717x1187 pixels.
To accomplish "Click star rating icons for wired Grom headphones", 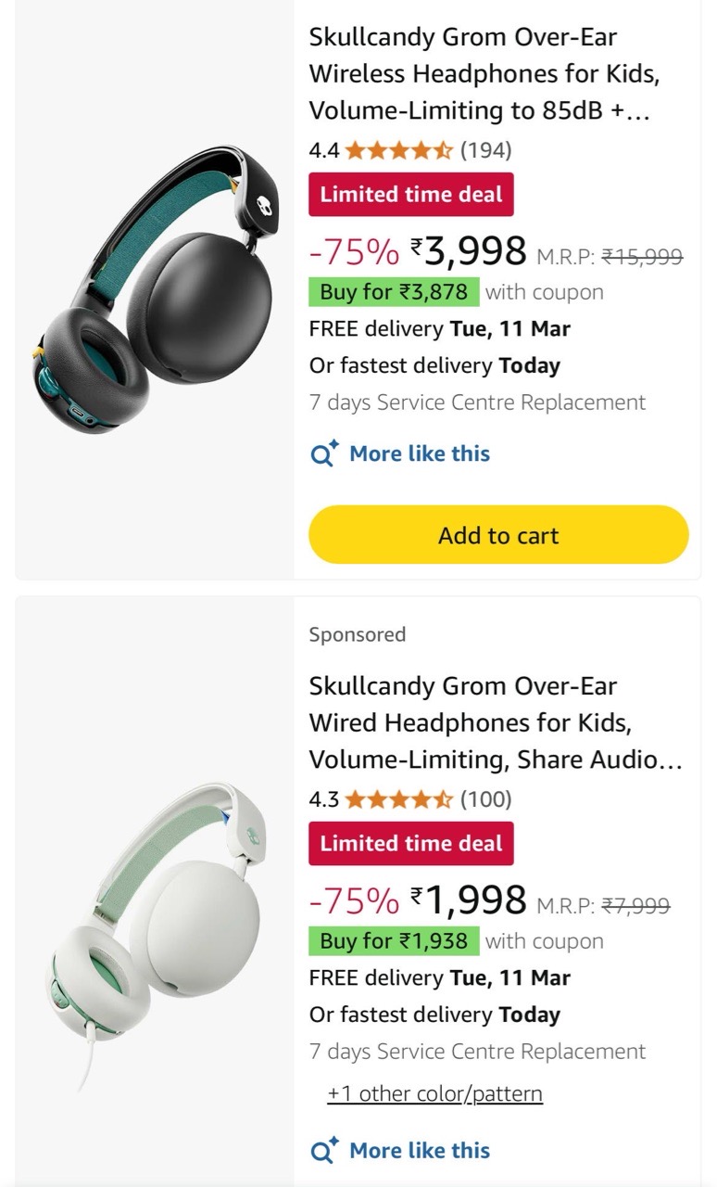I will (x=399, y=798).
